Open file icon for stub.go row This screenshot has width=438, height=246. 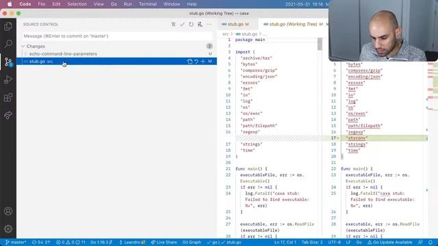pyautogui.click(x=190, y=61)
